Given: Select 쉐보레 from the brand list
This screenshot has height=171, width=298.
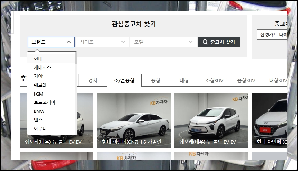Looking at the screenshot, I should (40, 85).
